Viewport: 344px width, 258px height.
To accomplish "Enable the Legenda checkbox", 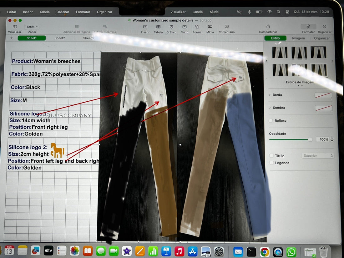I will pyautogui.click(x=271, y=163).
